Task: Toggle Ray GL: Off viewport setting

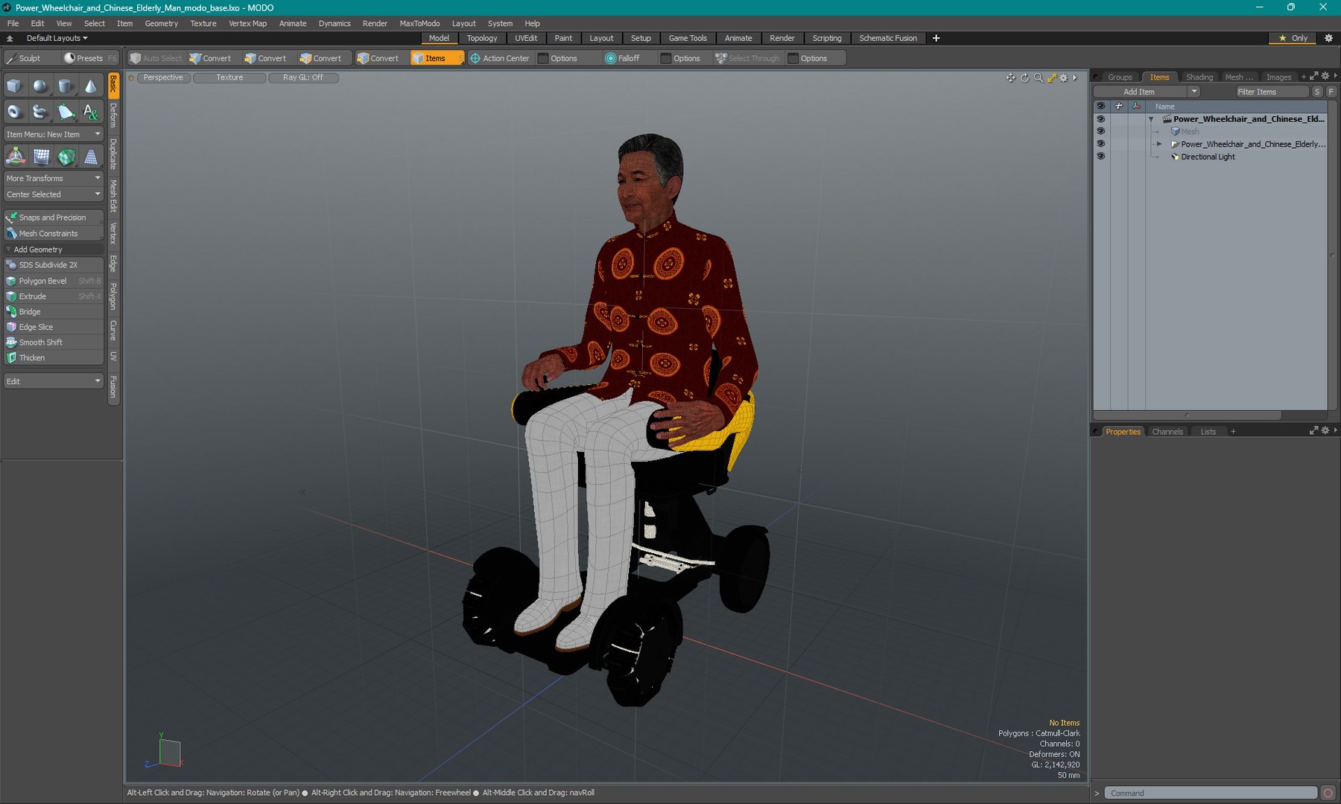Action: (x=303, y=77)
